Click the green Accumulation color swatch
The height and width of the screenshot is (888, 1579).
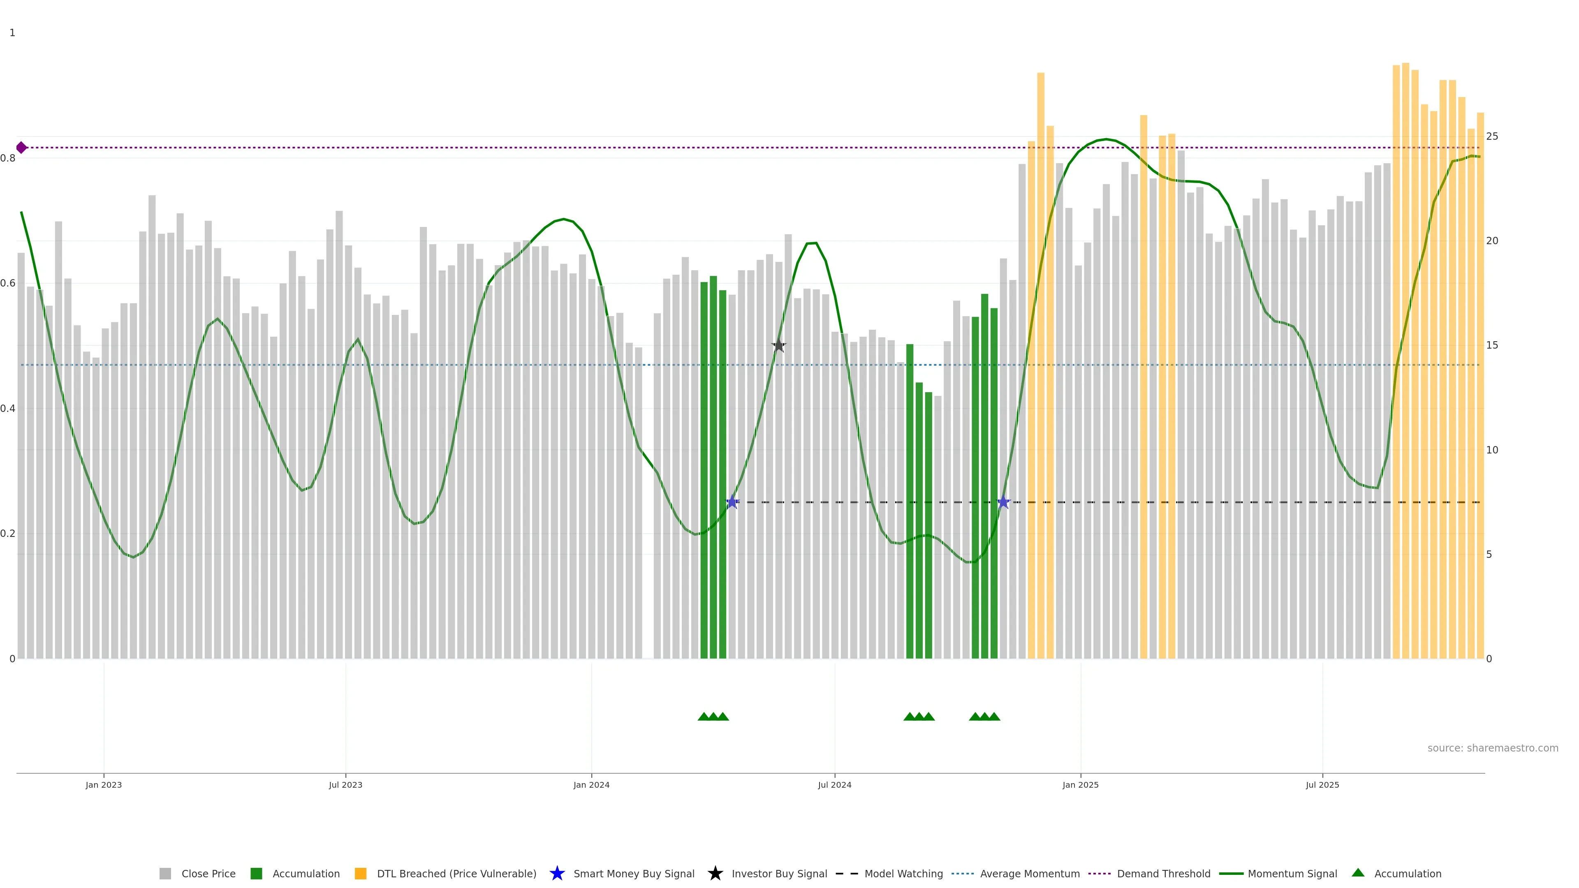tap(256, 873)
